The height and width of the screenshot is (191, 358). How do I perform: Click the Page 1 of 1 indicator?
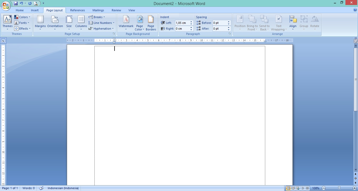(10, 188)
